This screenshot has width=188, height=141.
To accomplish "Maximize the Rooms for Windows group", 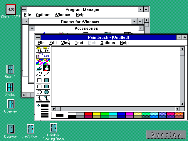I will pyautogui.click(x=140, y=22).
